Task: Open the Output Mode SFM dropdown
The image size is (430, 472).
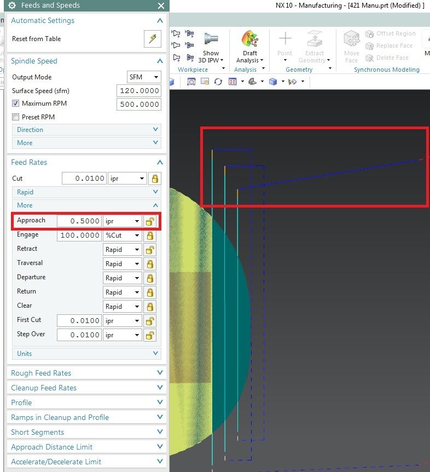Action: [x=144, y=77]
